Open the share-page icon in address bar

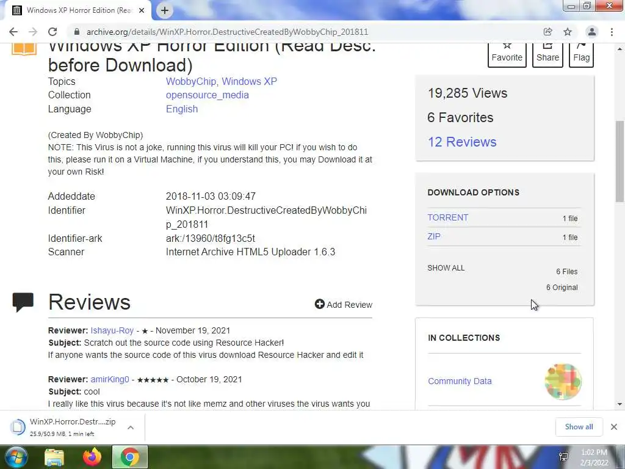pyautogui.click(x=547, y=32)
